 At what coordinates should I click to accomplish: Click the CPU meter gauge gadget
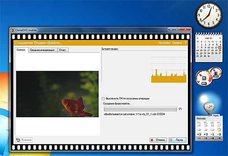tap(204, 78)
